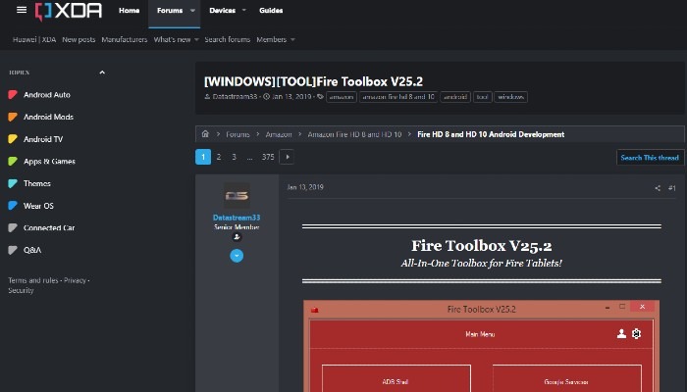Image resolution: width=687 pixels, height=392 pixels.
Task: Select the blue Wear OS topic icon
Action: (x=13, y=206)
